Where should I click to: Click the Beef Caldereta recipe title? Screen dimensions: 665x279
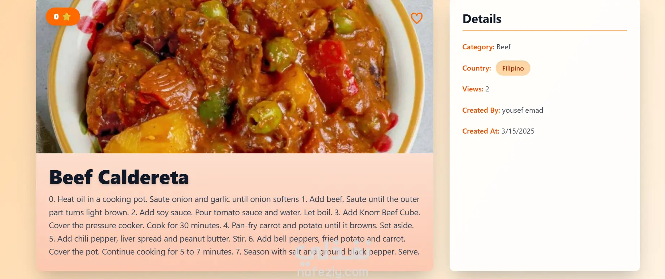119,177
